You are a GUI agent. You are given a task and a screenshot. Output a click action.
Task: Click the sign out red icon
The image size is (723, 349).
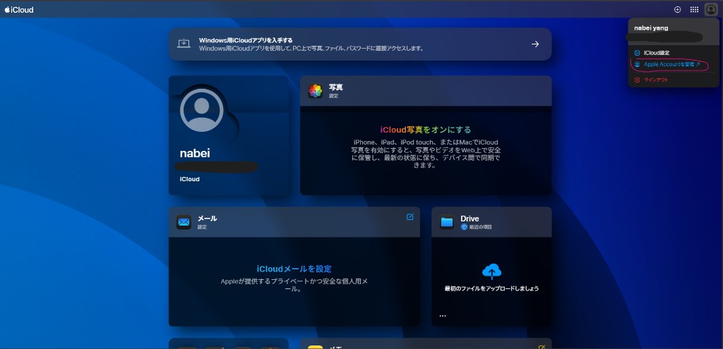tap(638, 80)
